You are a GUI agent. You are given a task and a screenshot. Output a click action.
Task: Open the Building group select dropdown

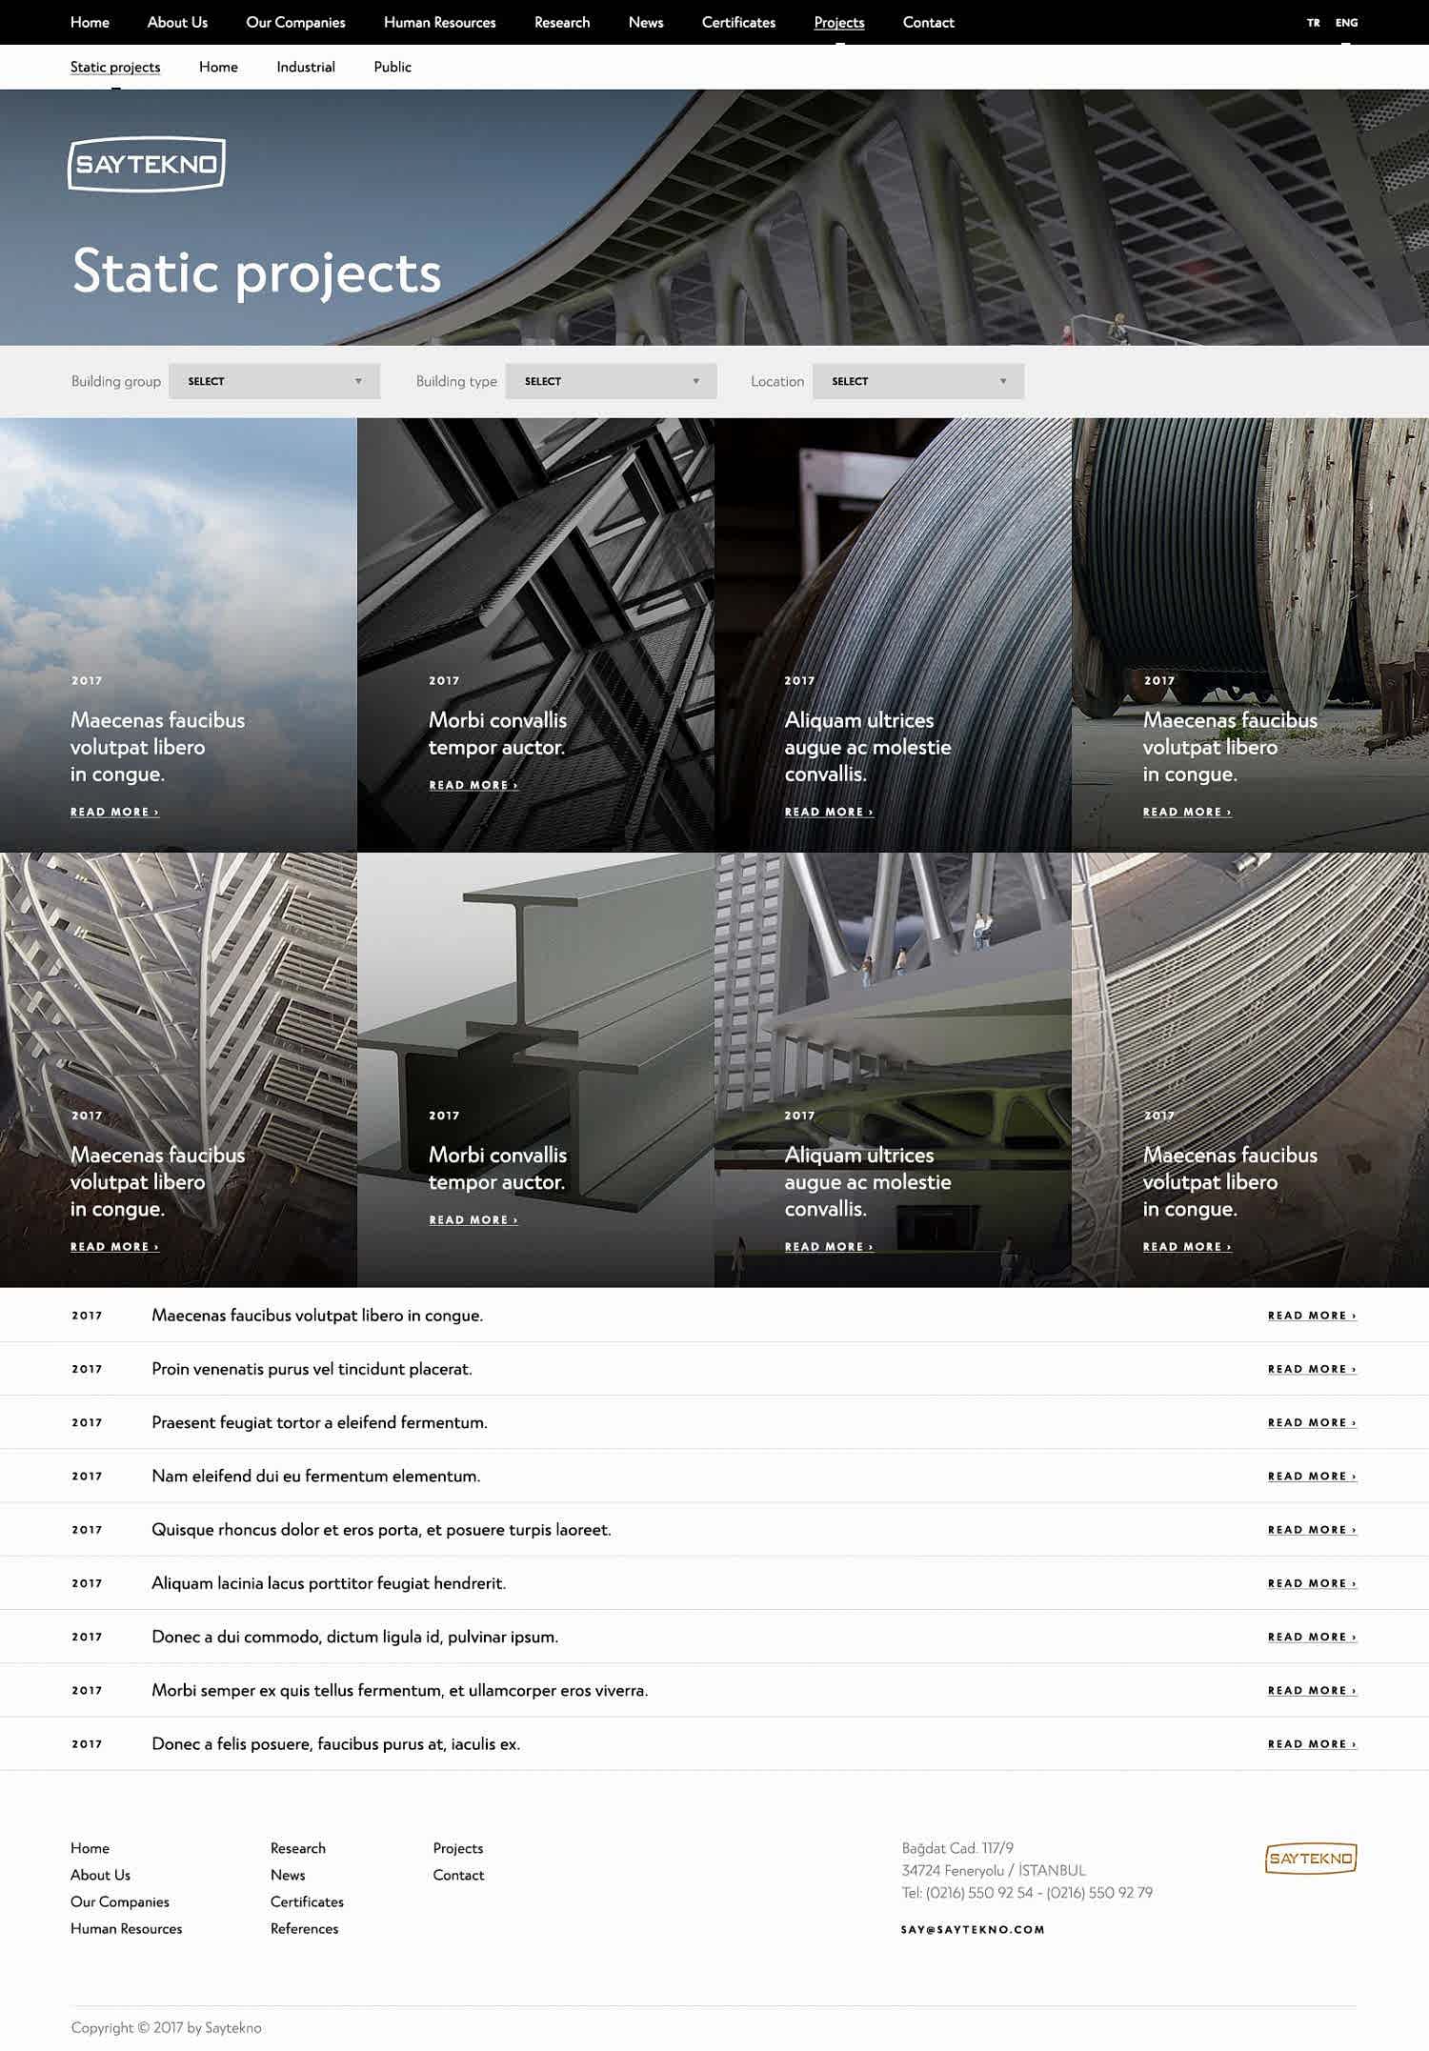pyautogui.click(x=274, y=381)
